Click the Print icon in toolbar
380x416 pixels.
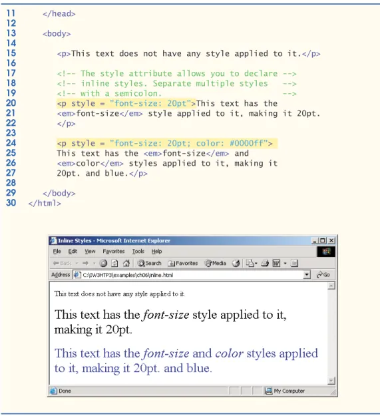265,263
